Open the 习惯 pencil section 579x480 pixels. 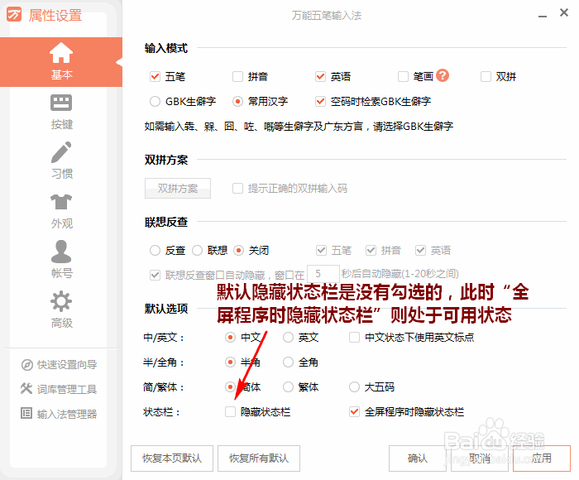pos(61,161)
